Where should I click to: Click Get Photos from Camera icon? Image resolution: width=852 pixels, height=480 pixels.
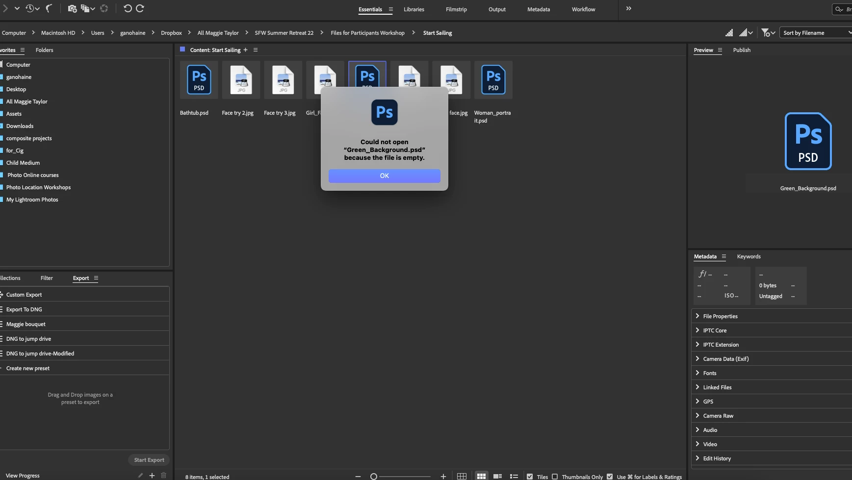(x=72, y=8)
